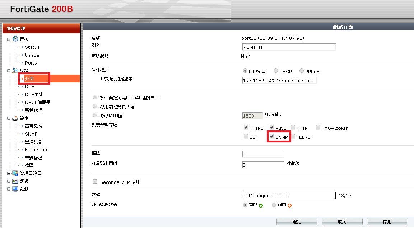Open 高可靠性 menu item

[33, 126]
